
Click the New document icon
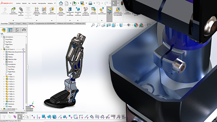pyautogui.click(x=66, y=3)
